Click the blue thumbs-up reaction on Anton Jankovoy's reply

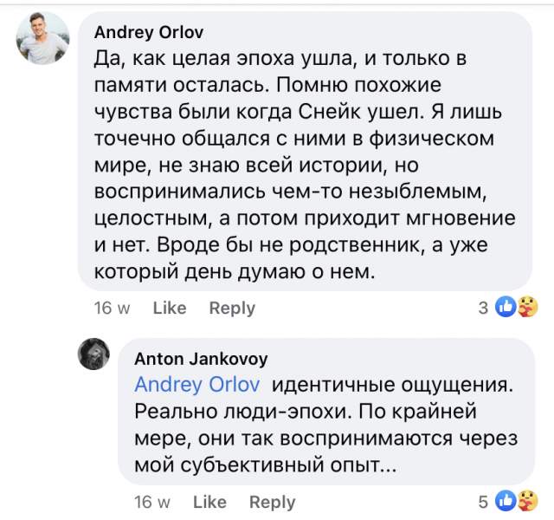click(x=506, y=500)
